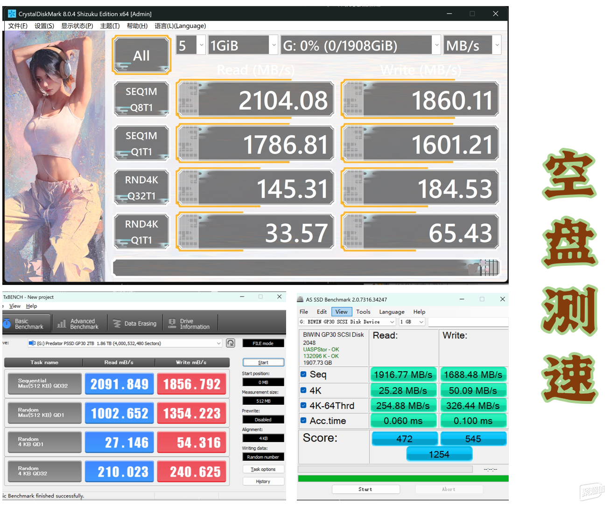Screen dimensions: 610x506
Task: Open History in TxBENCH
Action: click(263, 481)
